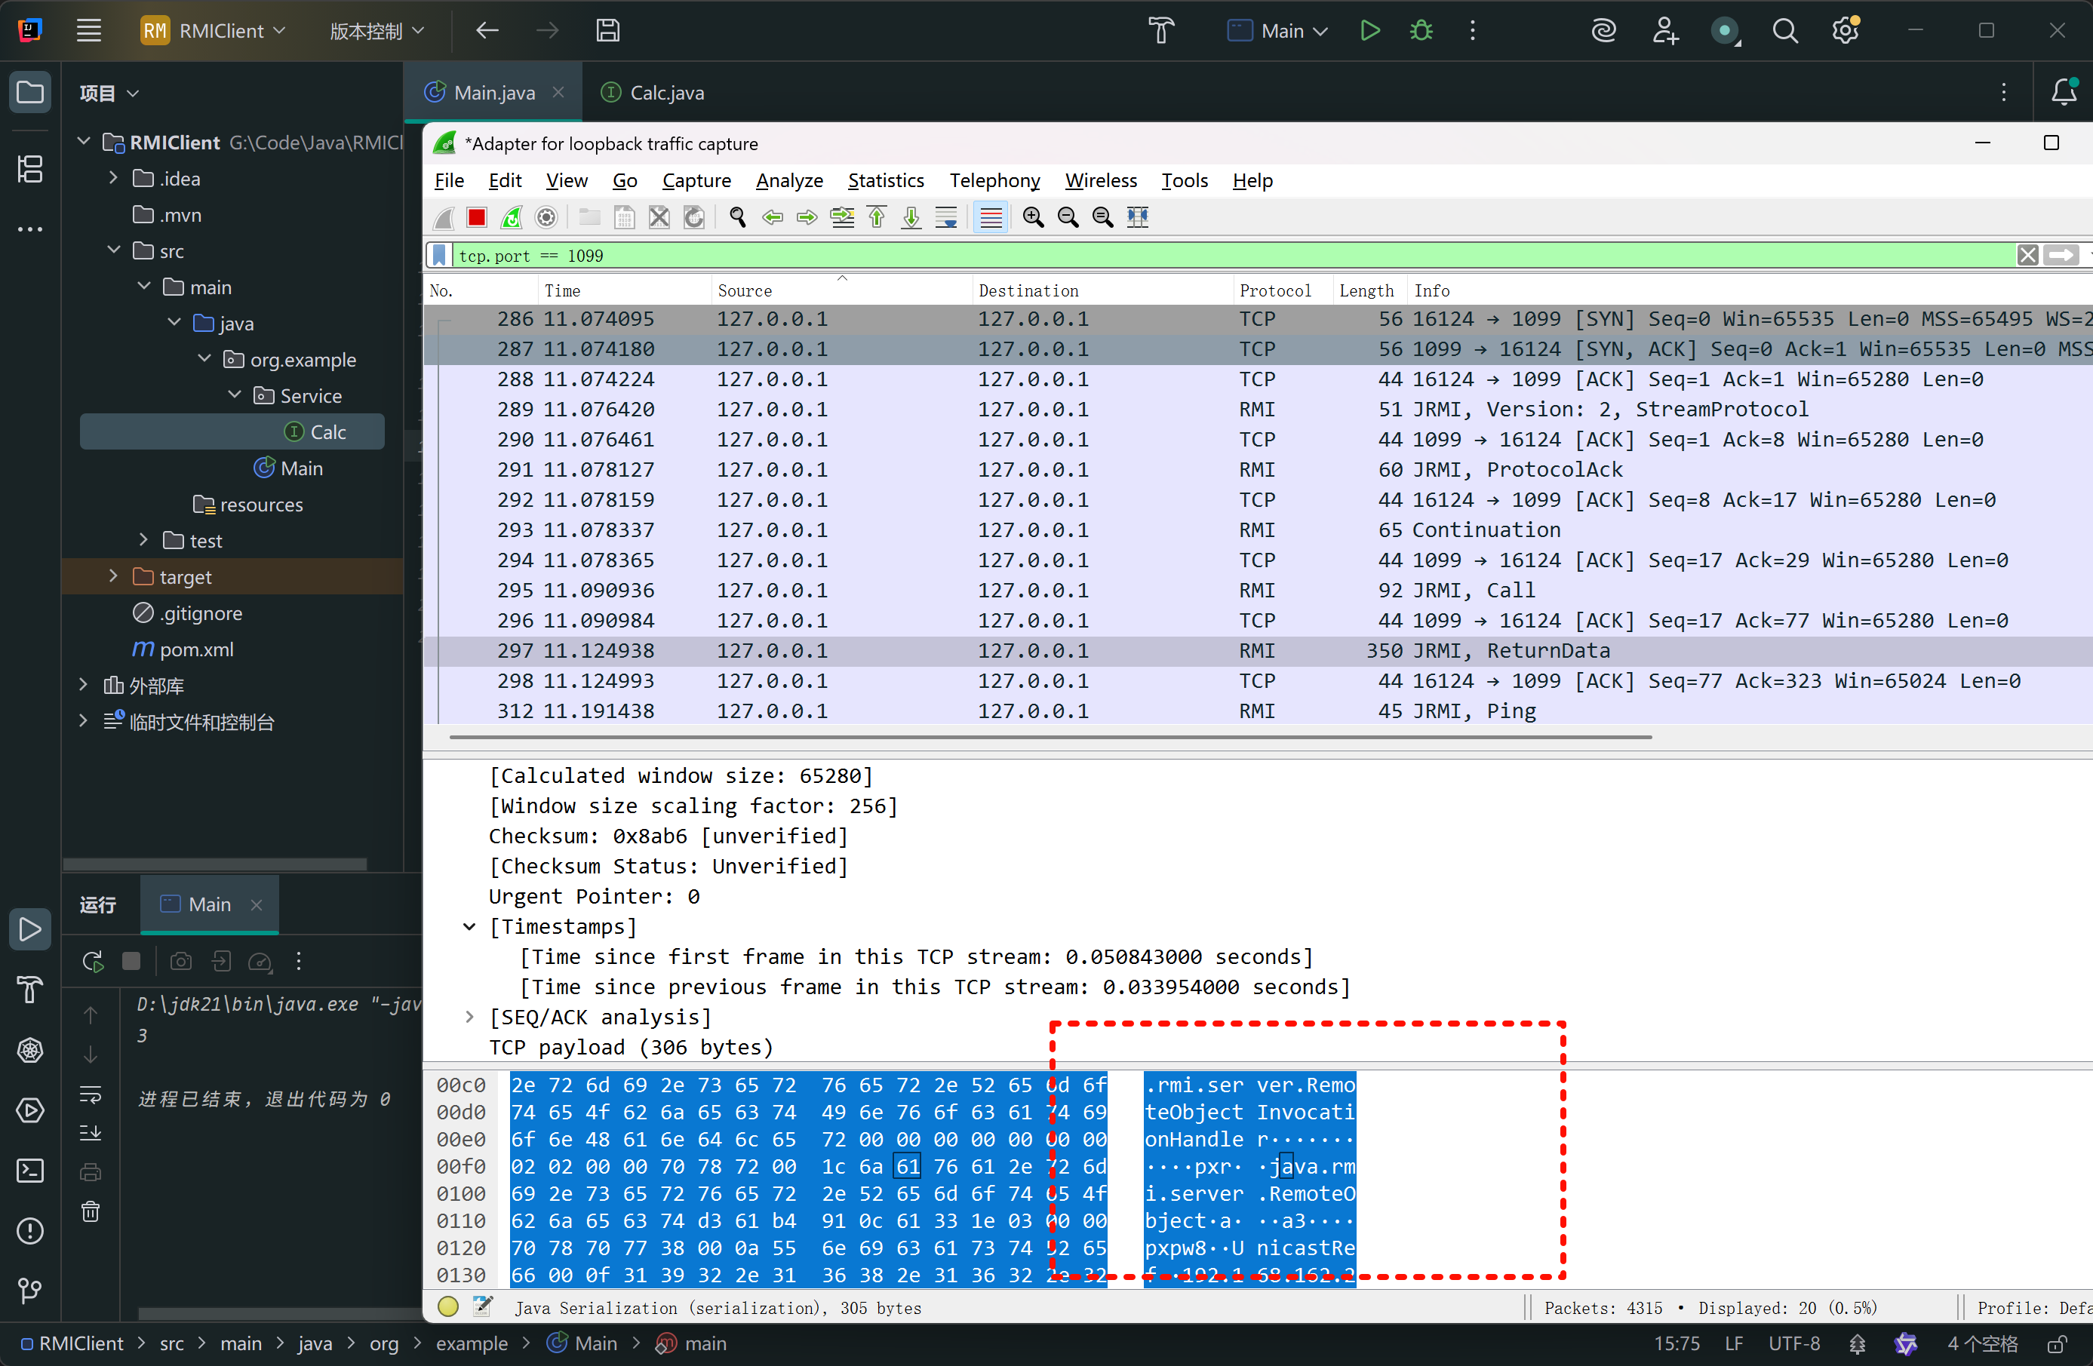Click the Terminal tool window icon

point(30,1171)
